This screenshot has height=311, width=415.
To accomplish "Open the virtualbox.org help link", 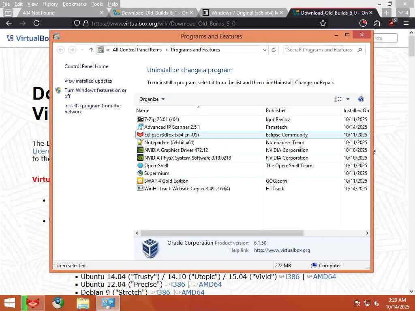I will (282, 250).
